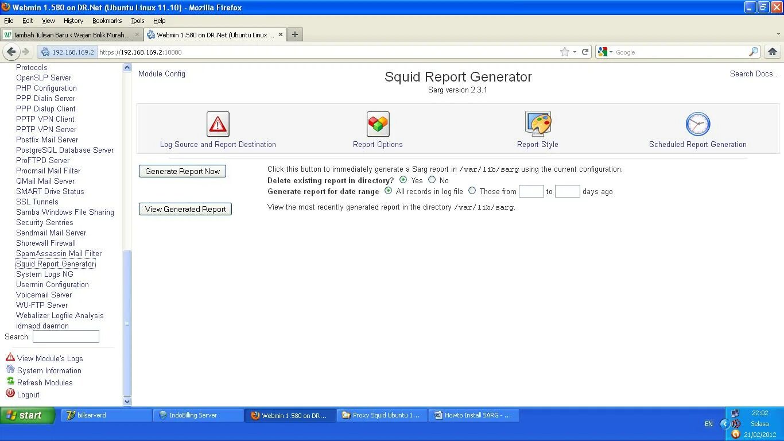Open the Shorewall Firewall sidebar link
The image size is (784, 441).
click(x=46, y=243)
